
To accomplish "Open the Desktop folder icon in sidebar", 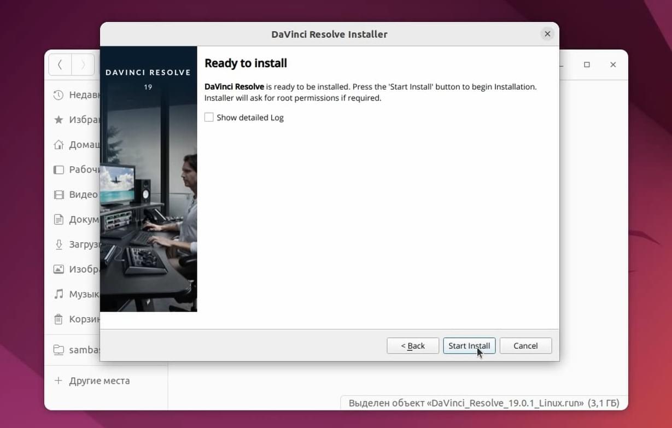I will tap(59, 169).
